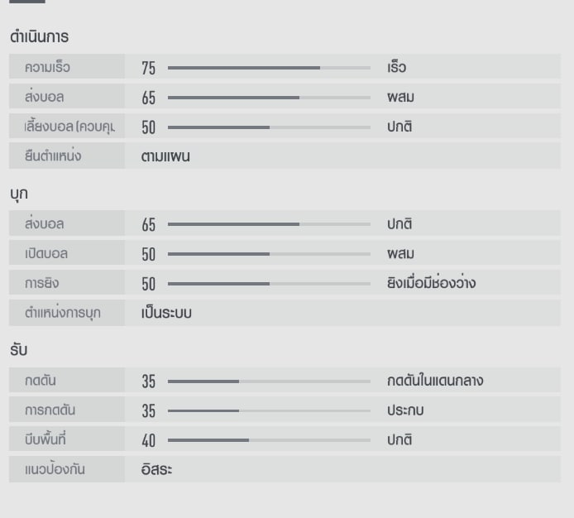
Task: Click the บีบพื้นที่ slider bar
Action: pyautogui.click(x=269, y=440)
